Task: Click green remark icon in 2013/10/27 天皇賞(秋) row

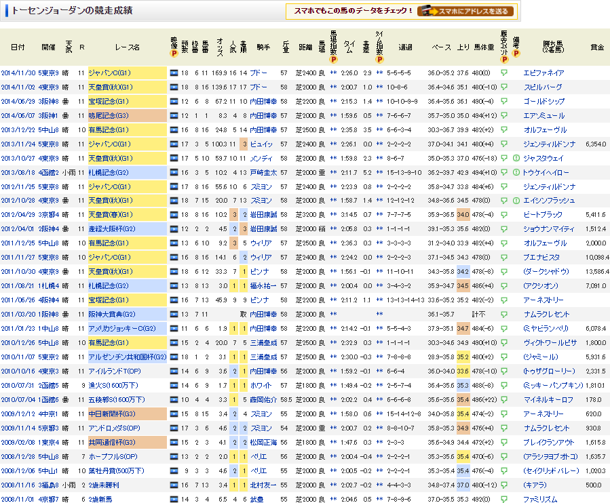Action: click(x=516, y=158)
